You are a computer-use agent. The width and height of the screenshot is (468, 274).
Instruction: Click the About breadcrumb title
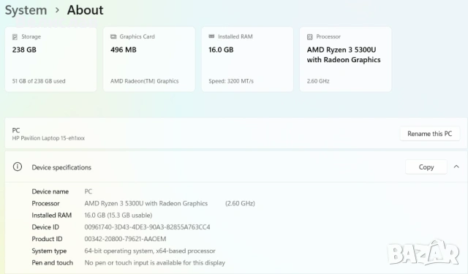point(85,10)
